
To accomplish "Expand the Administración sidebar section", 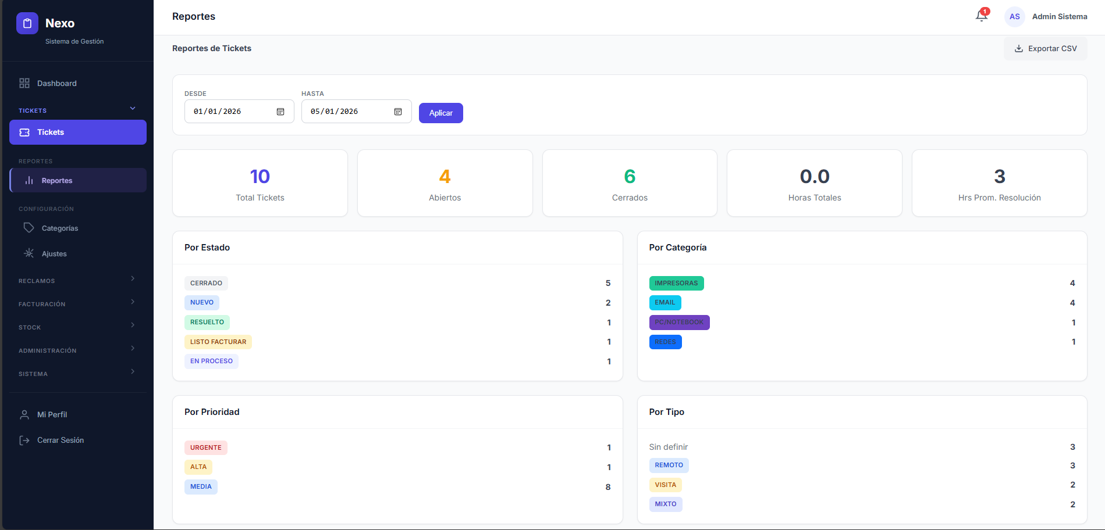I will tap(133, 349).
